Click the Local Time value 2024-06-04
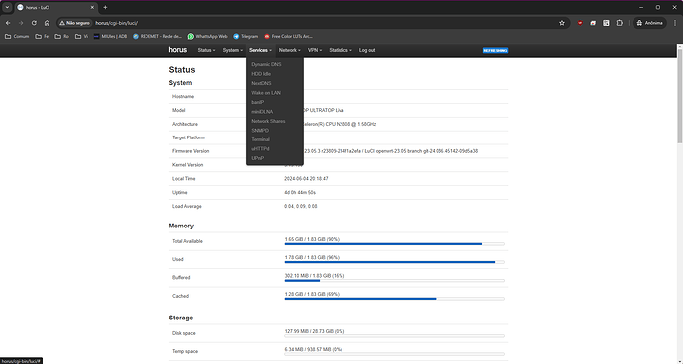This screenshot has width=683, height=364. 306,178
